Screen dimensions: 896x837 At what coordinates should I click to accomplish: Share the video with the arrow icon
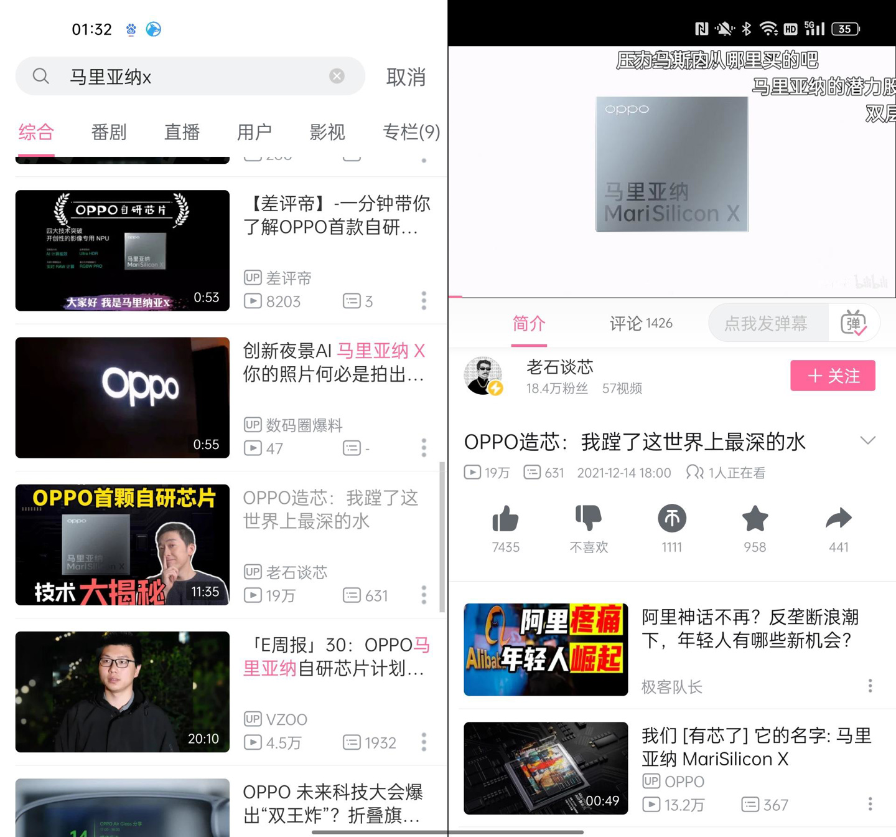[839, 519]
